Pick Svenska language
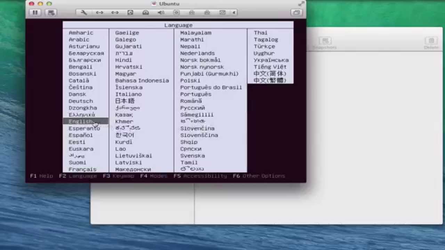The height and width of the screenshot is (250, 445). [193, 156]
